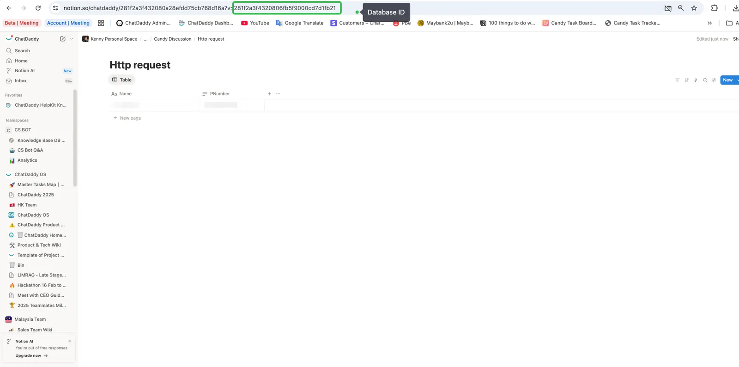Open view settings sliders icon
Image resolution: width=739 pixels, height=367 pixels.
pos(714,80)
